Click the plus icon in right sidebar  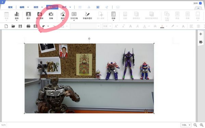[201, 34]
